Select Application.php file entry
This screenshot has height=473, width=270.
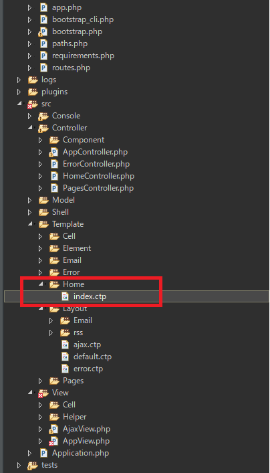[x=80, y=453]
